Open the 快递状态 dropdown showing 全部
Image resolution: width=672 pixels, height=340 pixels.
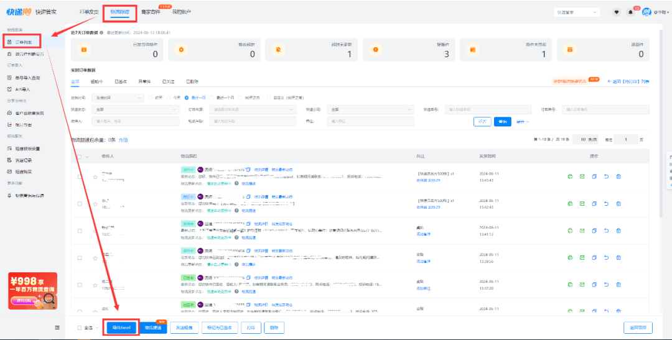136,109
